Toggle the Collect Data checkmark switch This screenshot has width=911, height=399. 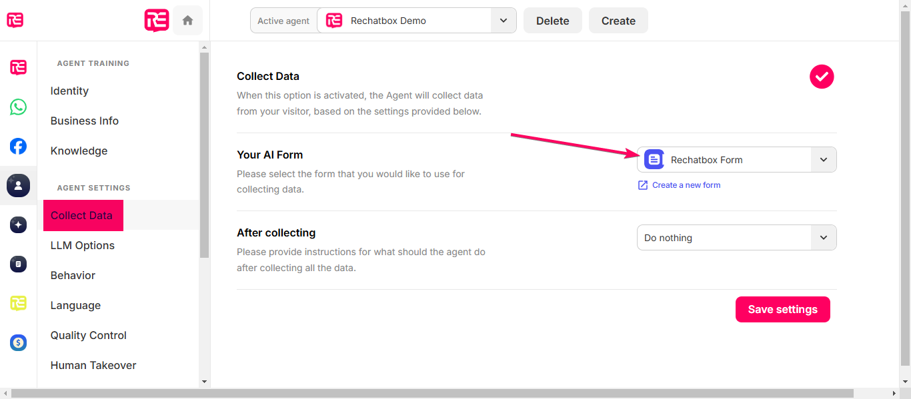pos(822,77)
